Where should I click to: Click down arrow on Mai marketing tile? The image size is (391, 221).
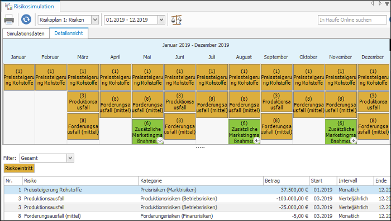pos(160,140)
